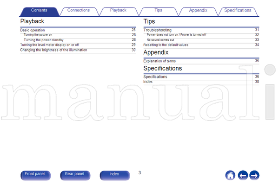Click the back arrow navigation icon

click(x=243, y=175)
